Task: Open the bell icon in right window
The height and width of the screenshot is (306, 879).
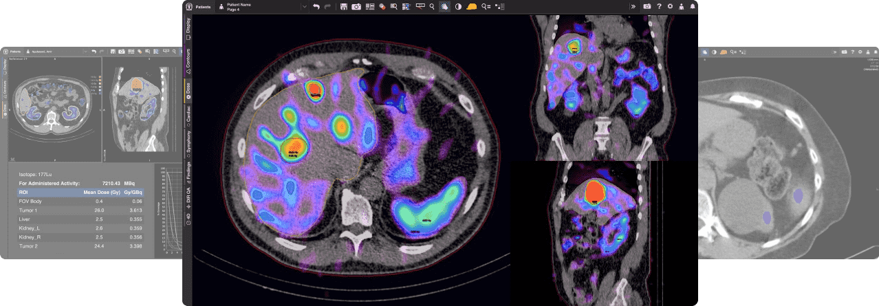Action: pyautogui.click(x=875, y=52)
